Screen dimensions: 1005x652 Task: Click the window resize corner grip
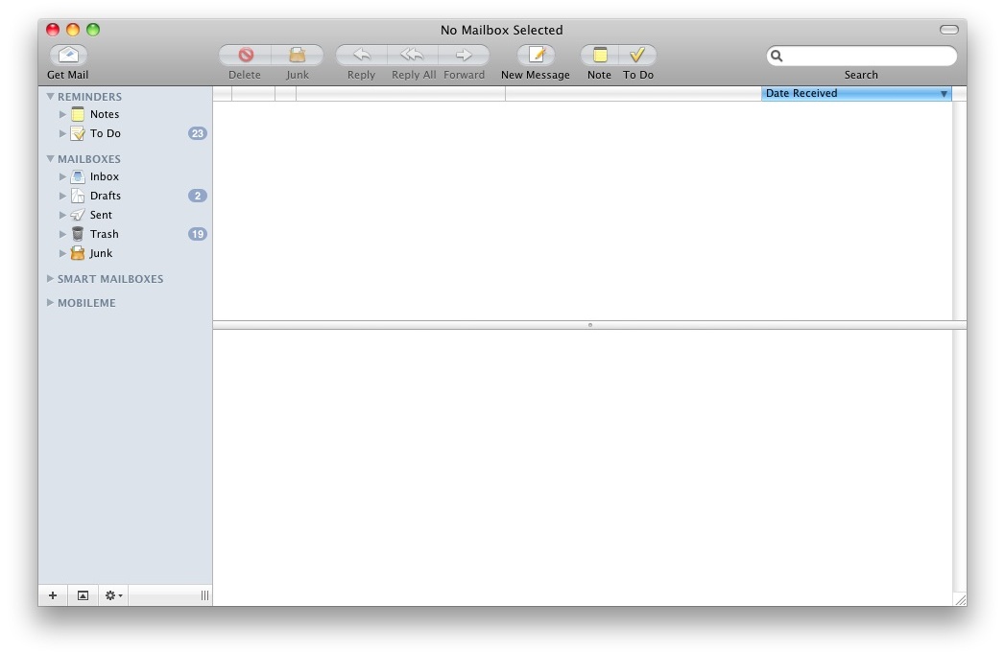click(x=960, y=599)
